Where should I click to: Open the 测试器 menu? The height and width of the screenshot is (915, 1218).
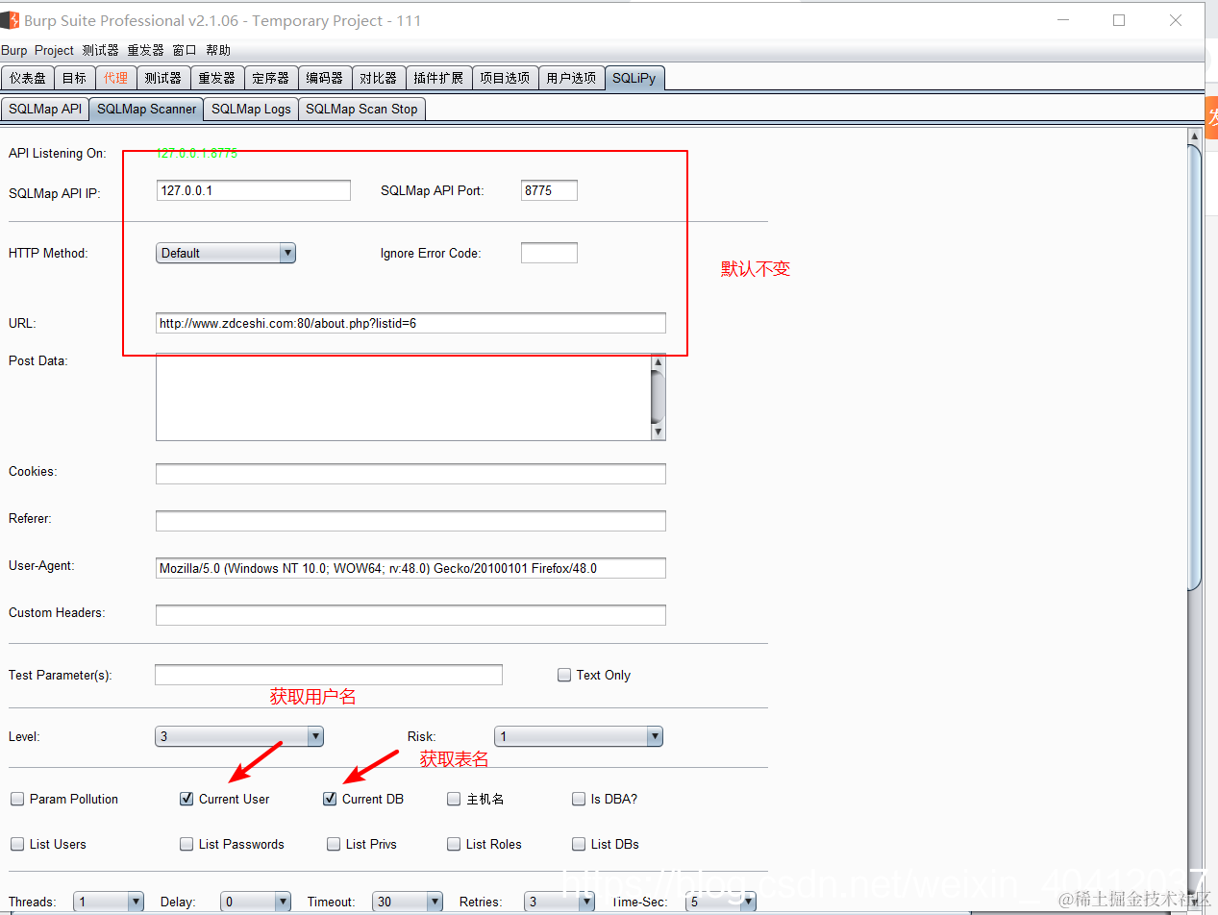coord(101,50)
